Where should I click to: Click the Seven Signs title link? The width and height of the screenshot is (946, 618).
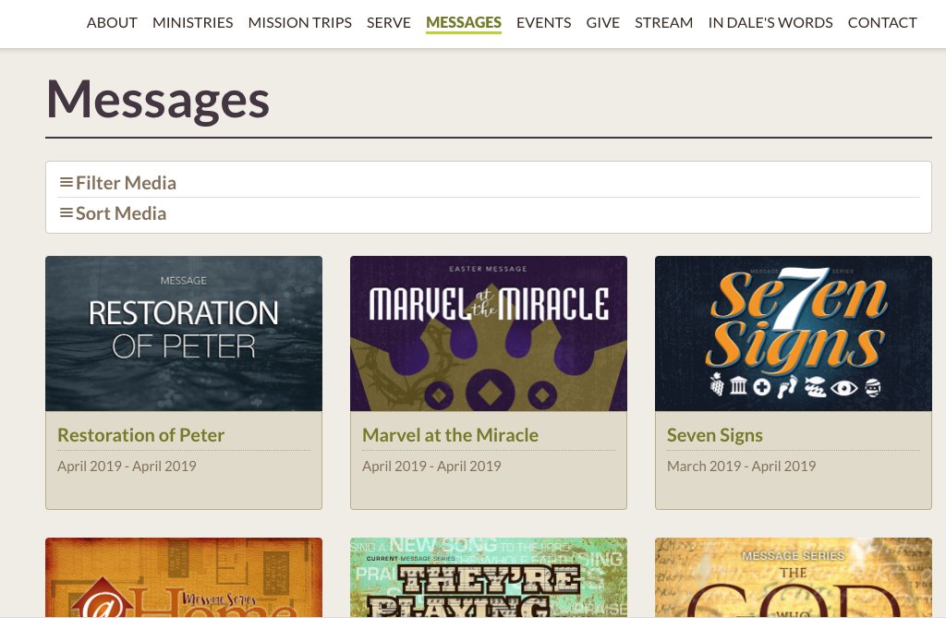[714, 434]
